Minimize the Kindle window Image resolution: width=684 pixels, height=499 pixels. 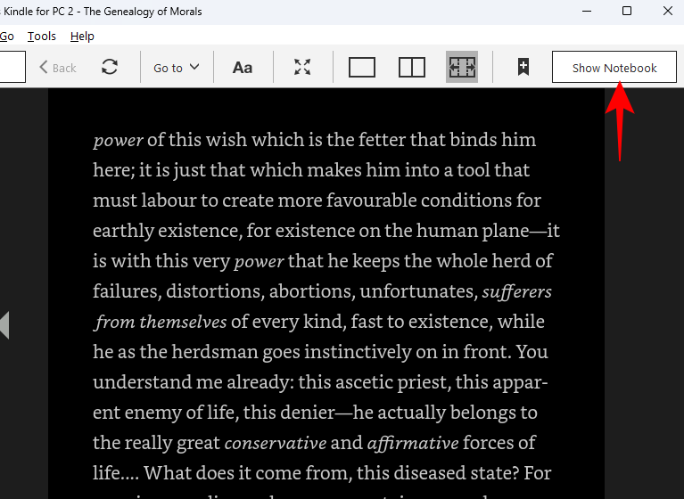(x=585, y=12)
